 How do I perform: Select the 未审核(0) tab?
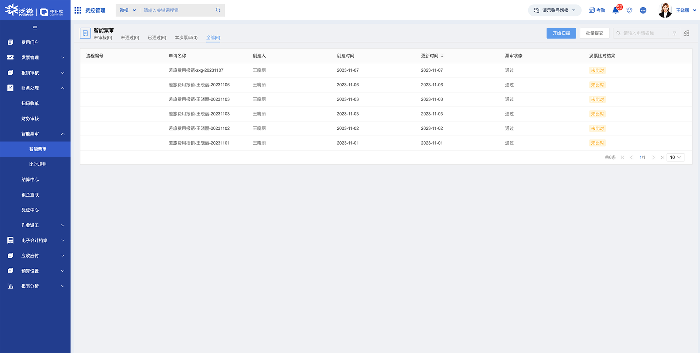coord(103,38)
